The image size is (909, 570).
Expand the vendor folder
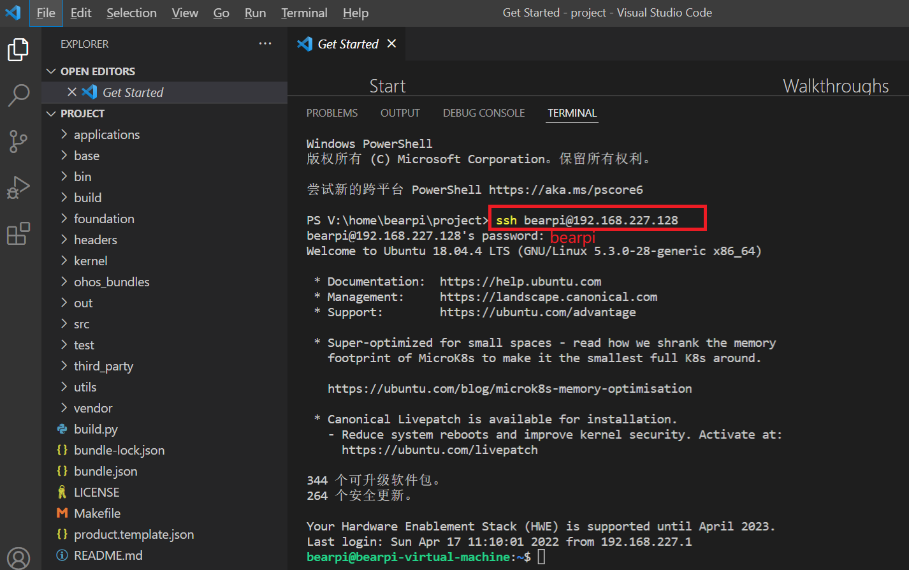tap(64, 407)
